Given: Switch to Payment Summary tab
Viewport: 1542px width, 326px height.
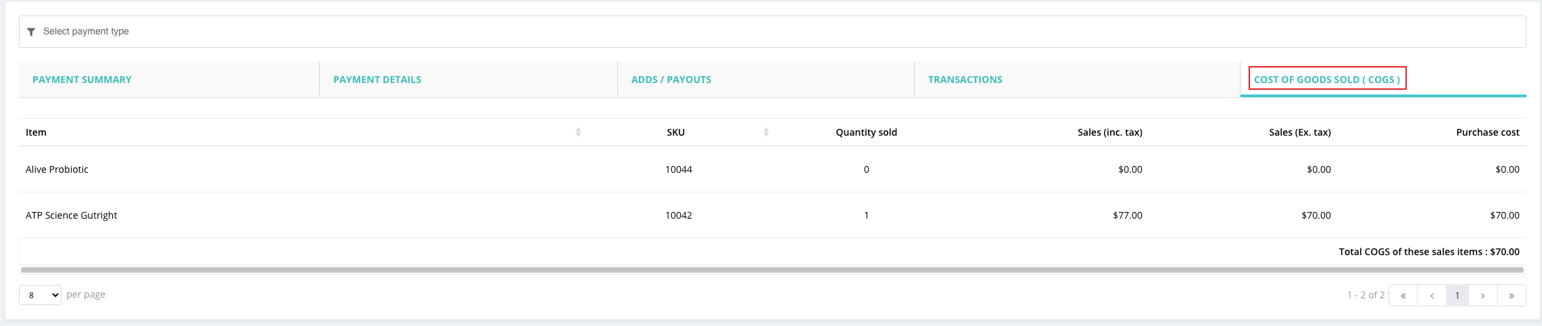Looking at the screenshot, I should [82, 80].
